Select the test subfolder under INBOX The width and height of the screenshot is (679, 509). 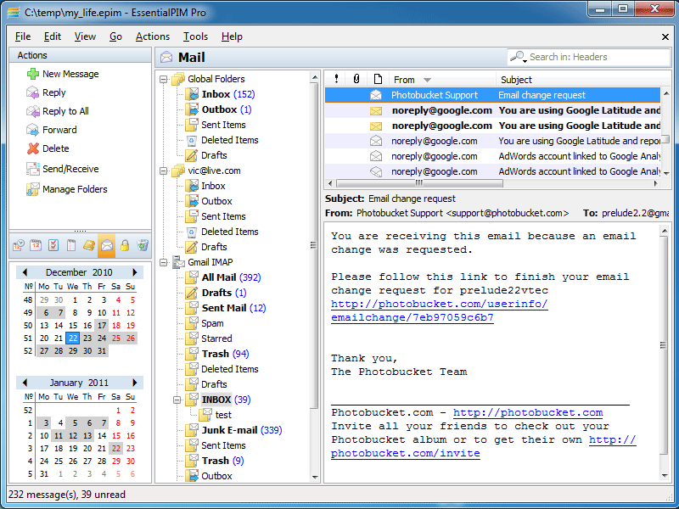coord(223,415)
